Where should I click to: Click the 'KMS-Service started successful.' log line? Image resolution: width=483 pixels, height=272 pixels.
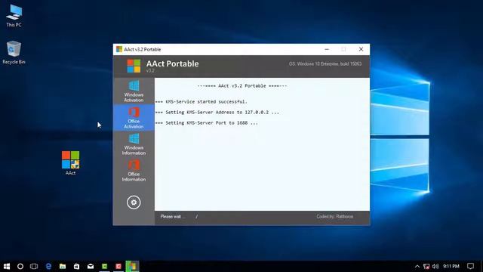pos(202,102)
